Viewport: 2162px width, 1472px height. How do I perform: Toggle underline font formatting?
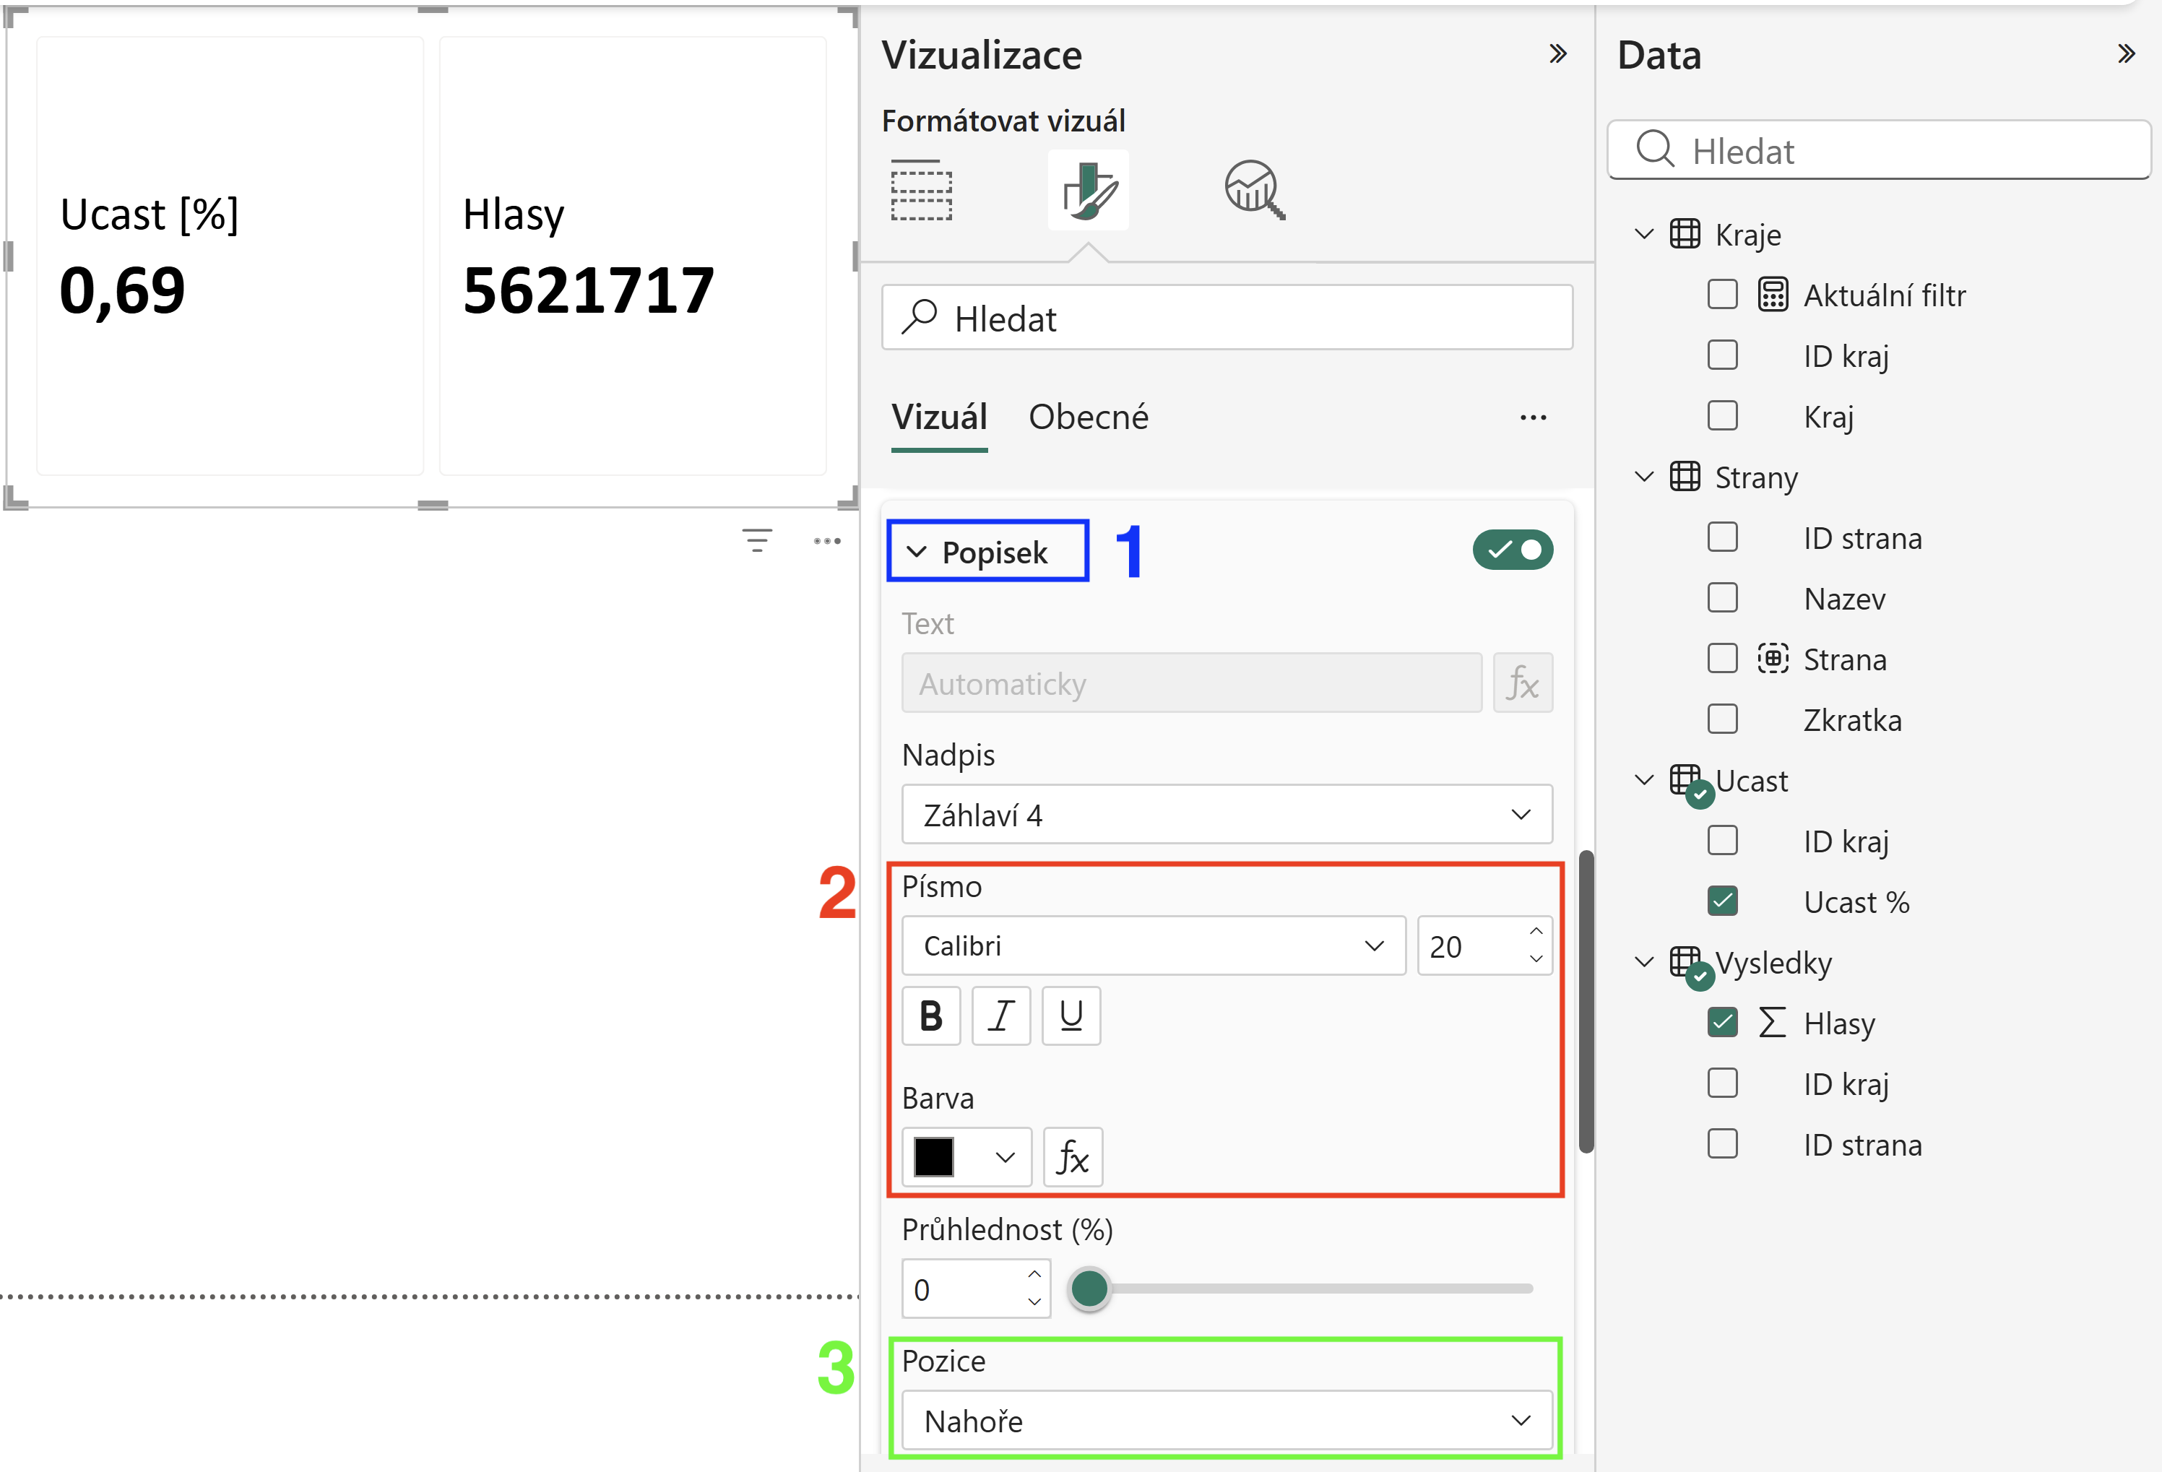pyautogui.click(x=1071, y=1015)
